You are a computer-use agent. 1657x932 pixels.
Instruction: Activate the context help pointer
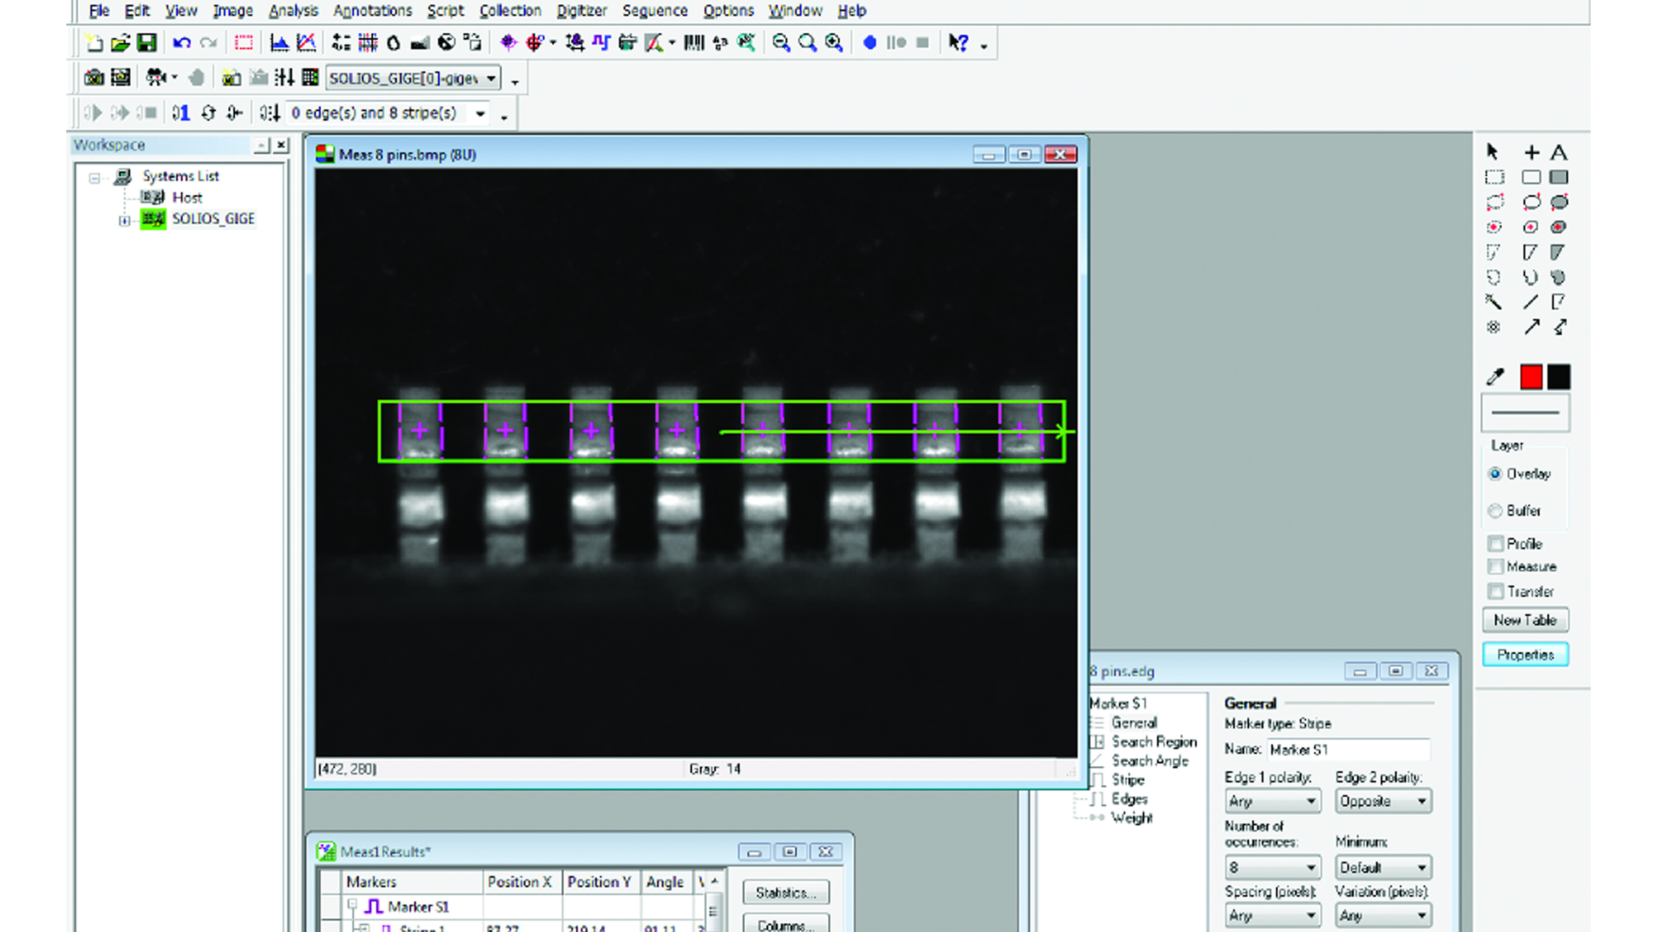tap(958, 44)
